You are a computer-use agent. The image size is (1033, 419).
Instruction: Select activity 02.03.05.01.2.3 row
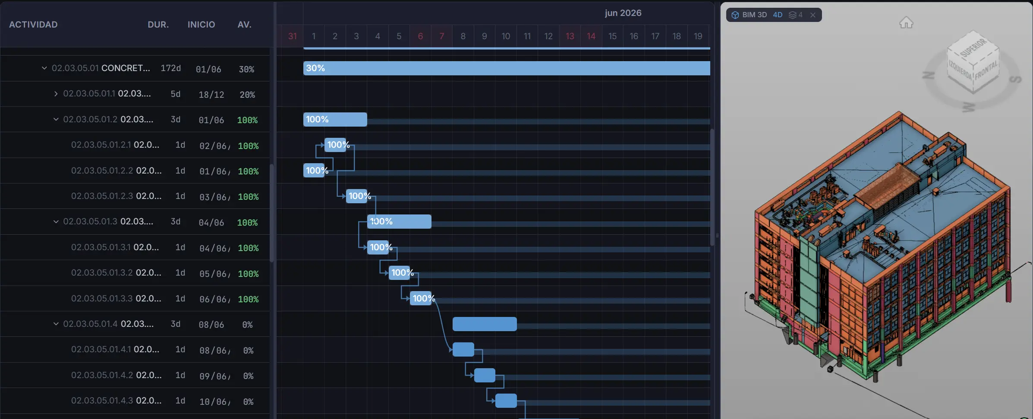pos(135,196)
